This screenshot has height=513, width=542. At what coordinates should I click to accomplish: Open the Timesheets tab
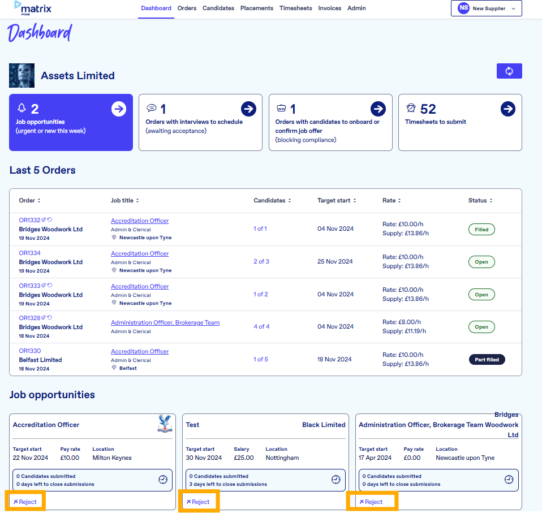[x=295, y=8]
